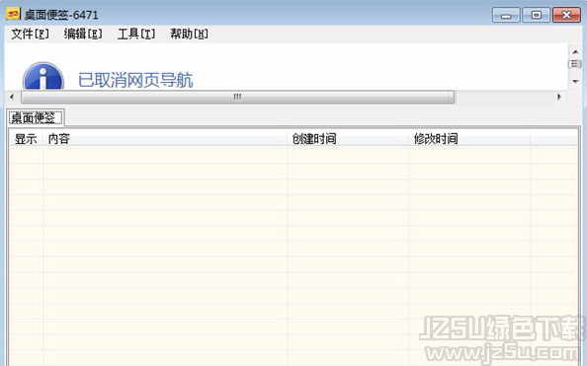Click the blue info icon

click(x=43, y=77)
